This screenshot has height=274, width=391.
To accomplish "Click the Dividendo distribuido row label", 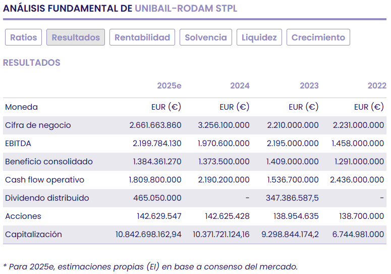I will 47,198.
